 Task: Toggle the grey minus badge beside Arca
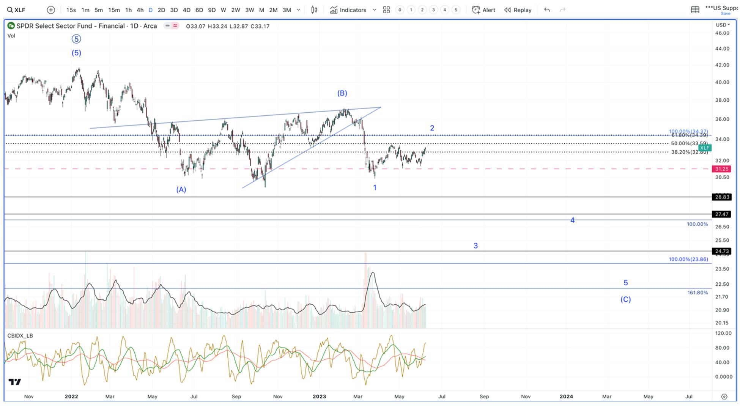167,26
